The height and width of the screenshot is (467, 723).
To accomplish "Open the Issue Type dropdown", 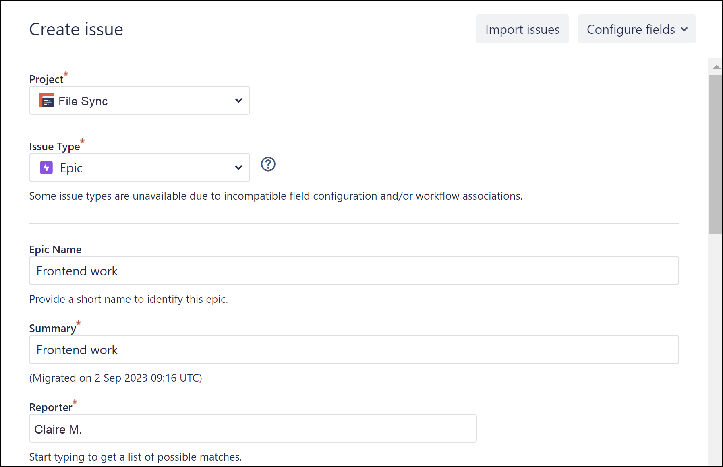I will click(x=139, y=167).
